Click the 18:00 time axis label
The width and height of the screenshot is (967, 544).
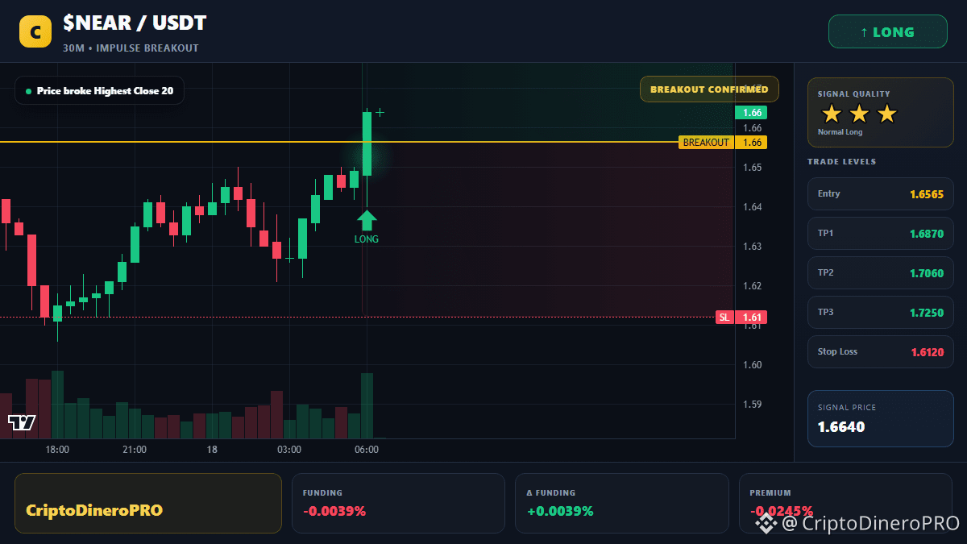coord(57,450)
